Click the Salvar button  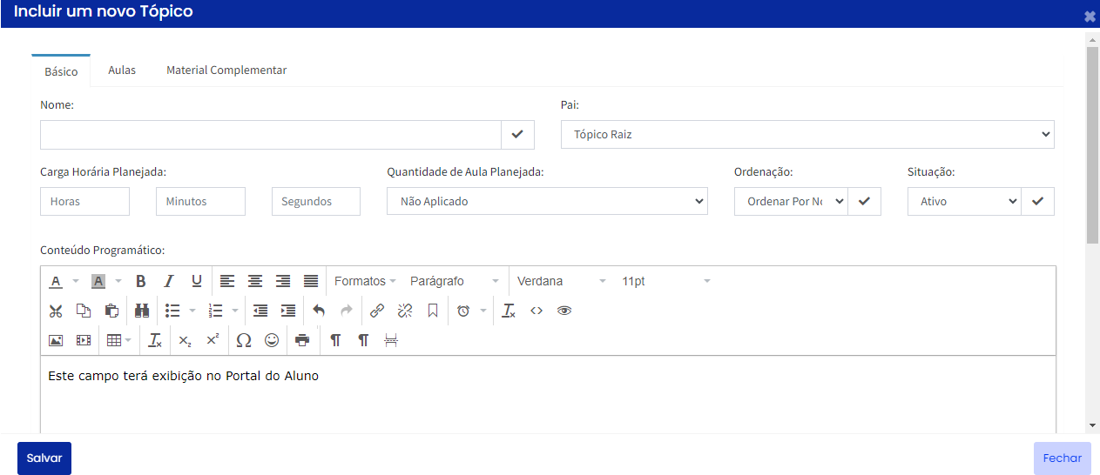tap(44, 458)
